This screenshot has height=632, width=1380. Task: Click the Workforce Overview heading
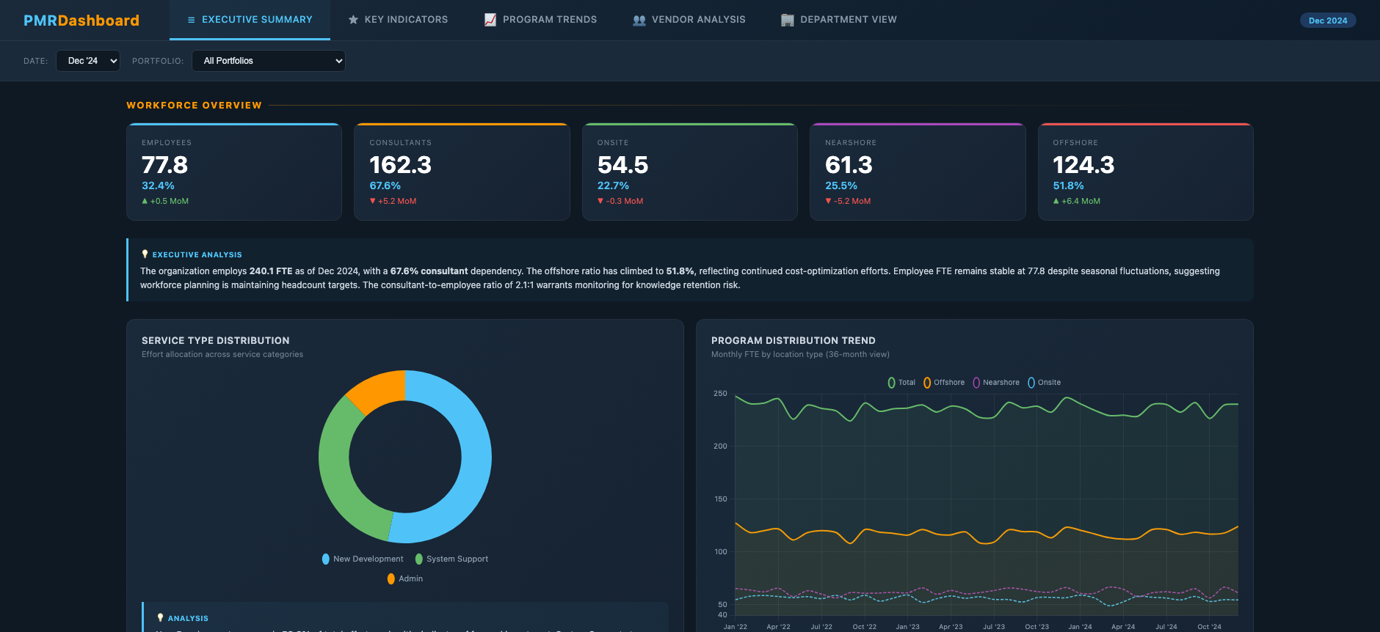coord(194,106)
